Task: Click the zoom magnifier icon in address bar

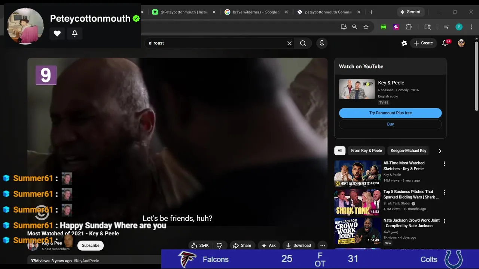Action: click(x=355, y=27)
